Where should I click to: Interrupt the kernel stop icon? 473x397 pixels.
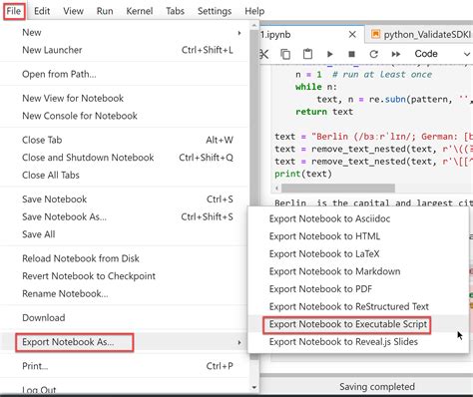(x=351, y=54)
